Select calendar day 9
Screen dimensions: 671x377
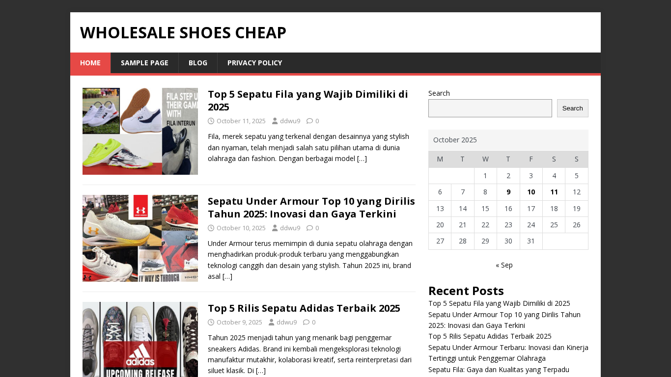click(x=508, y=192)
